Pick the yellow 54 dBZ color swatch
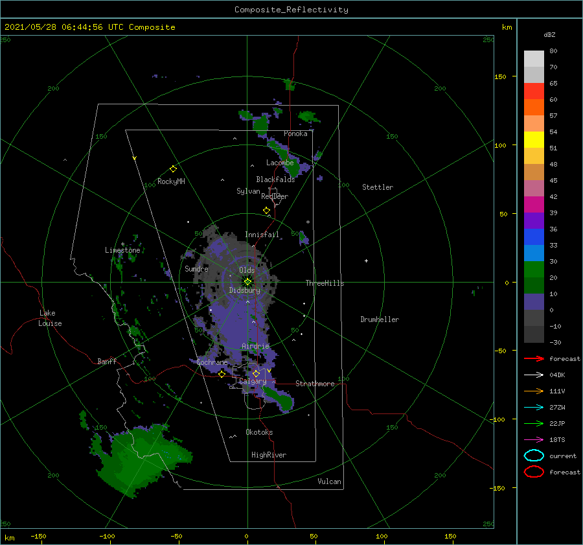This screenshot has height=545, width=583. (x=534, y=139)
